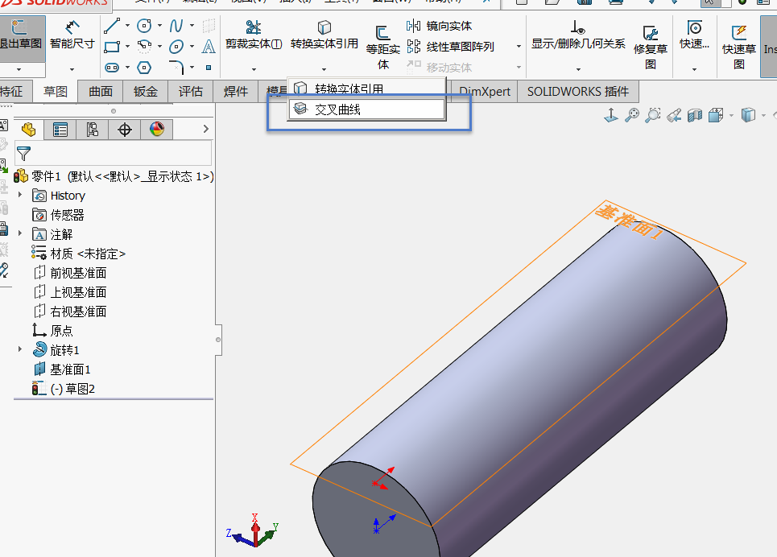
Task: Open dropdown arrow below Smart Dimension
Action: (72, 69)
